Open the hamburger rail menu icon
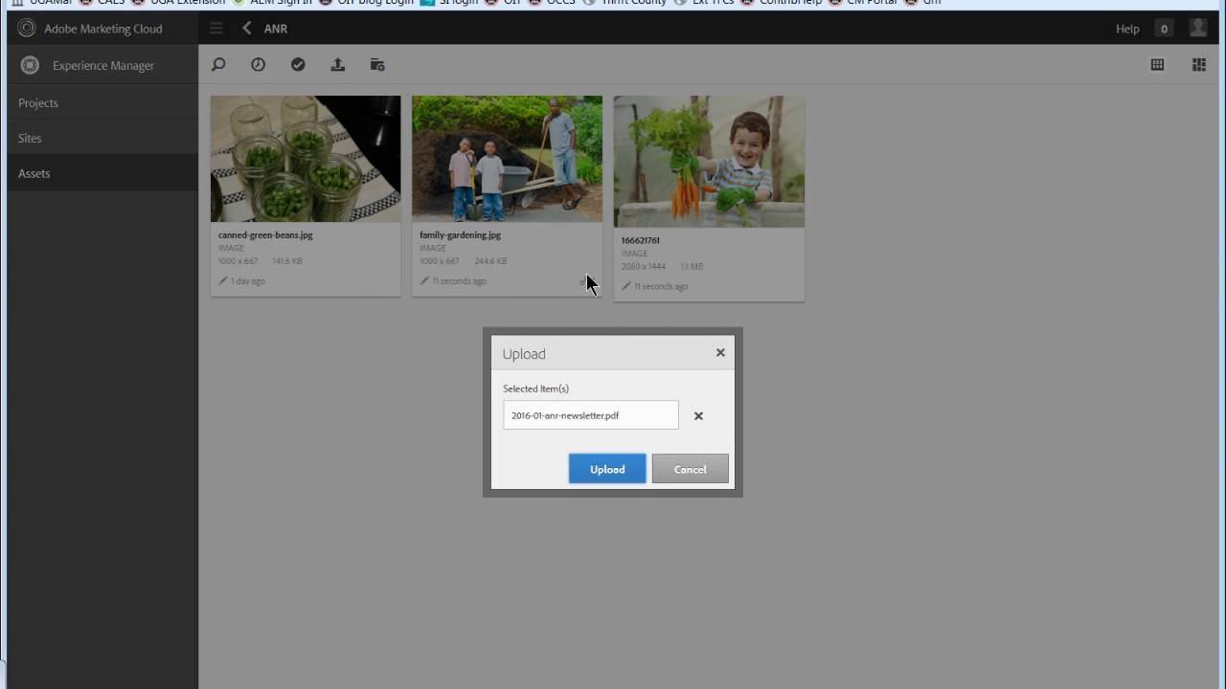Image resolution: width=1226 pixels, height=689 pixels. coord(216,29)
